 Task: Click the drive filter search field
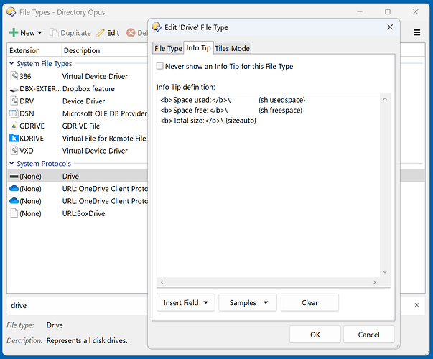click(78, 305)
